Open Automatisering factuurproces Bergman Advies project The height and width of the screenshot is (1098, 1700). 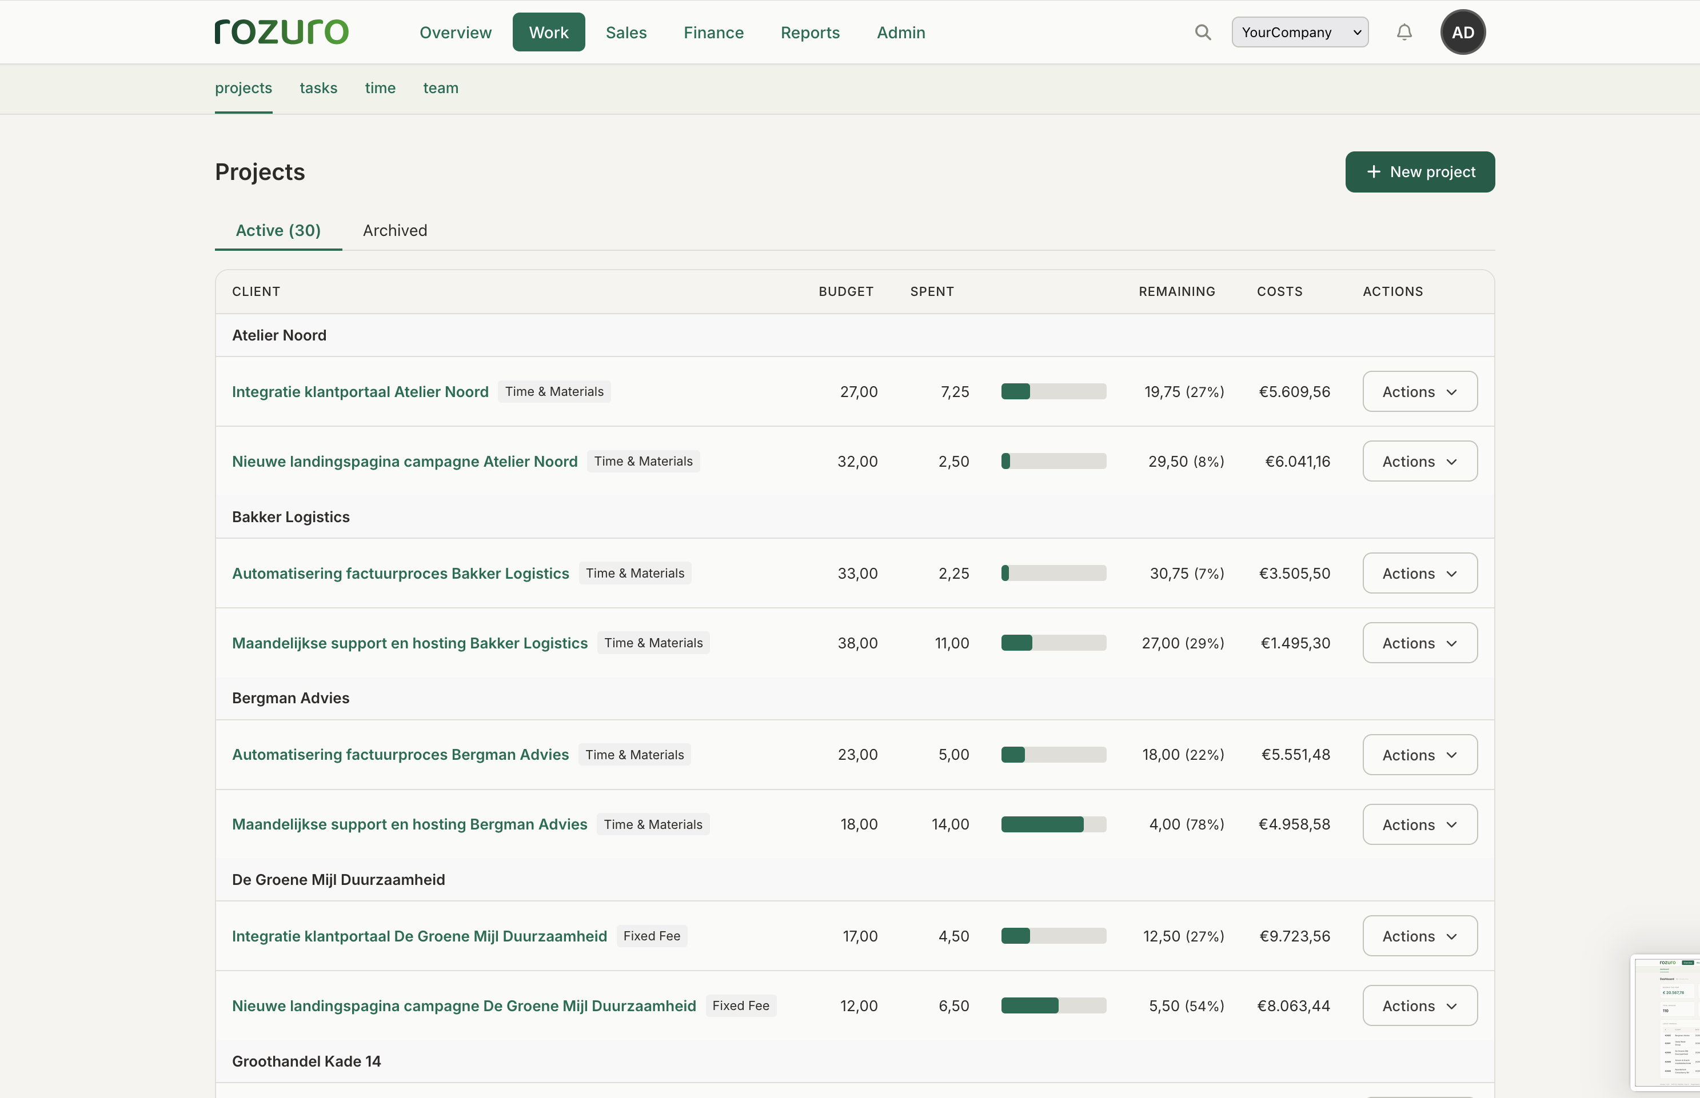[400, 754]
